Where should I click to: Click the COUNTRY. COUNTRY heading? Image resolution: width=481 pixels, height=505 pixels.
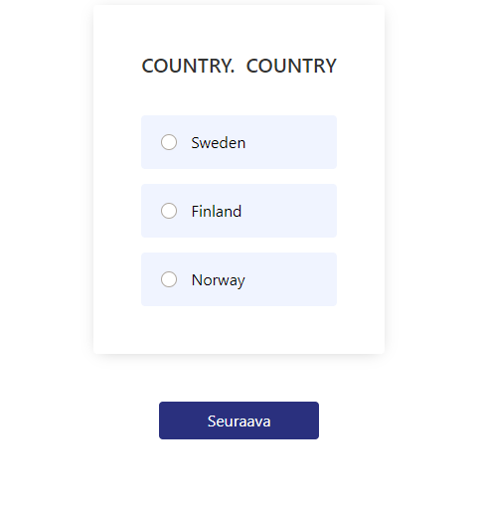coord(239,66)
